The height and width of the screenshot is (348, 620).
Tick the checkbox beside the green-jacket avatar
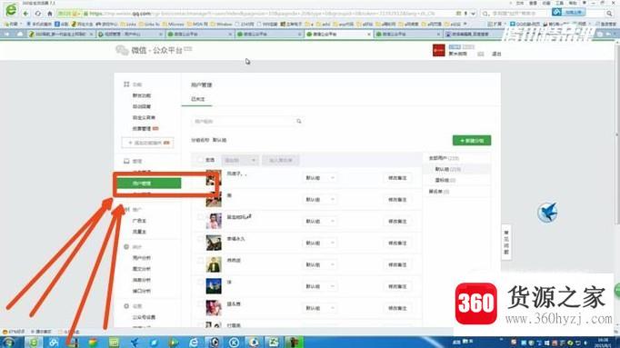(200, 260)
